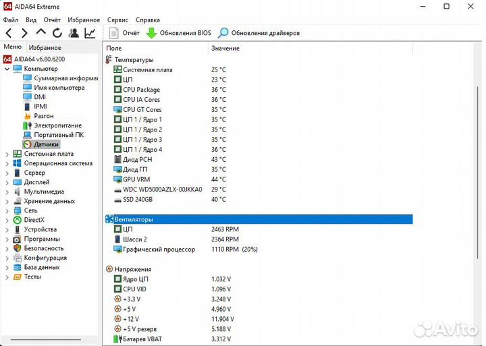This screenshot has height=346, width=486.
Task: Refresh the sensor data with the refresh icon
Action: point(57,33)
